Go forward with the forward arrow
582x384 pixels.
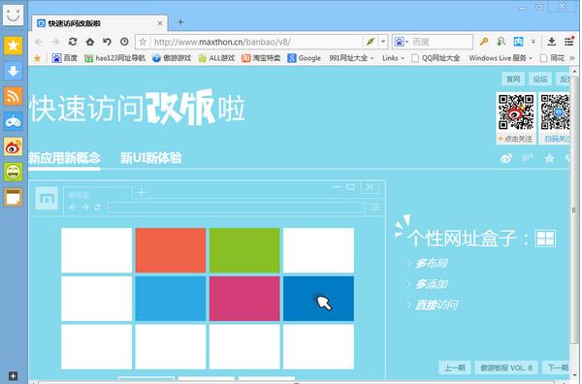pyautogui.click(x=55, y=42)
